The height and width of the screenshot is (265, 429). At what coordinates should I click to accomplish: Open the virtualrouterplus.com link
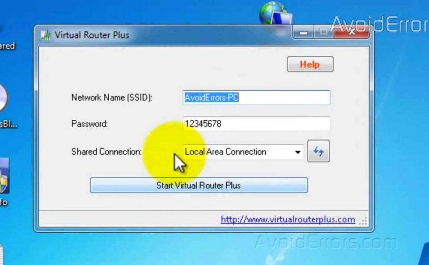pyautogui.click(x=288, y=219)
